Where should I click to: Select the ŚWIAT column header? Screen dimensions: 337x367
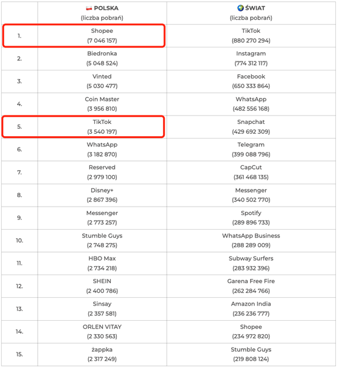point(251,13)
